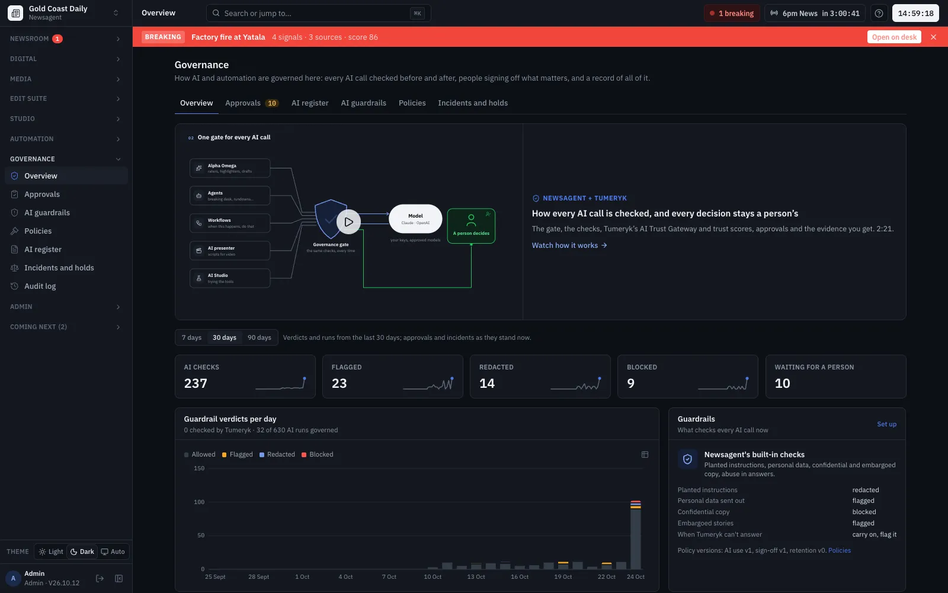Click the Policies sidebar icon

[15, 231]
